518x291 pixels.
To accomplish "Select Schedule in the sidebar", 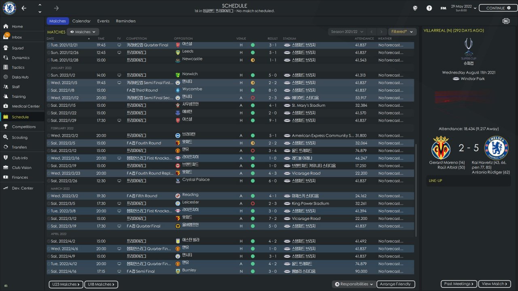I will pyautogui.click(x=23, y=117).
